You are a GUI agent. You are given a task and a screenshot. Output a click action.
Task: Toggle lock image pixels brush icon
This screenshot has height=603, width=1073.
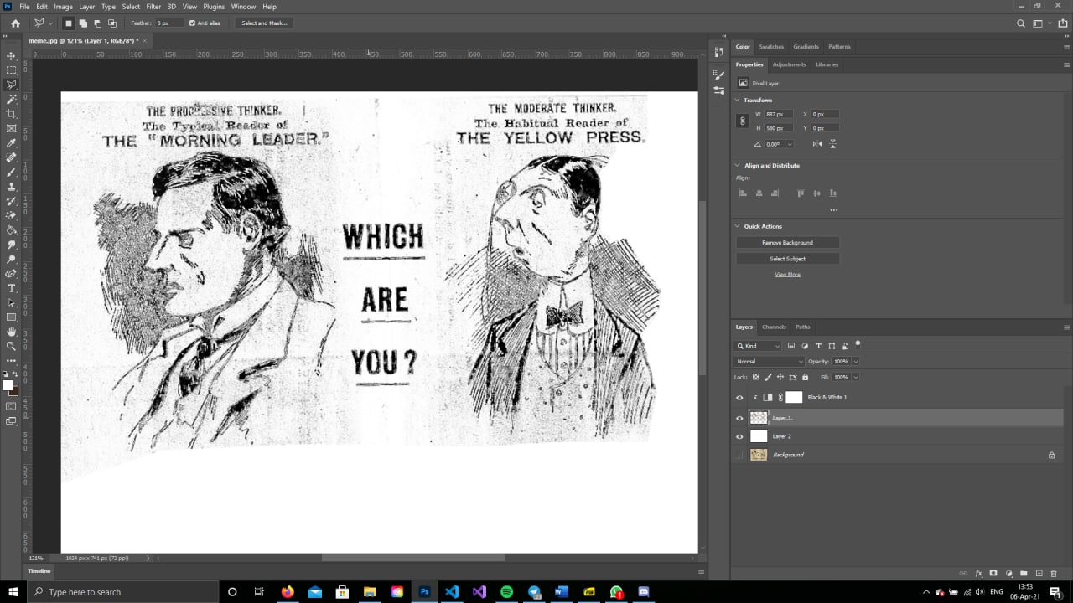point(768,377)
